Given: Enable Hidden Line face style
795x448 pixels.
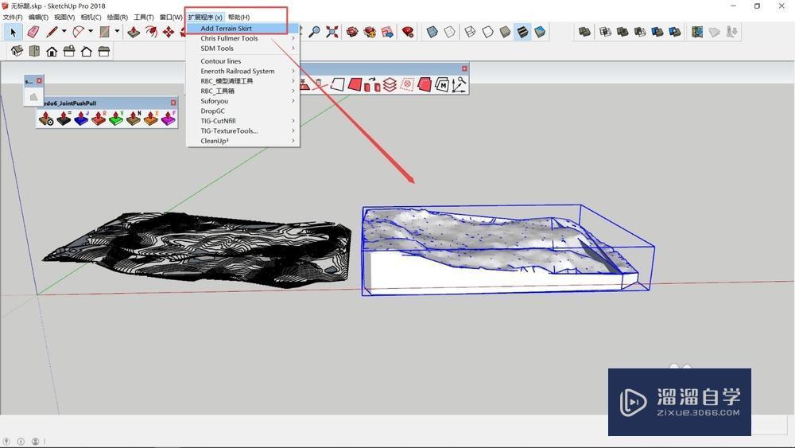Looking at the screenshot, I should 487,32.
